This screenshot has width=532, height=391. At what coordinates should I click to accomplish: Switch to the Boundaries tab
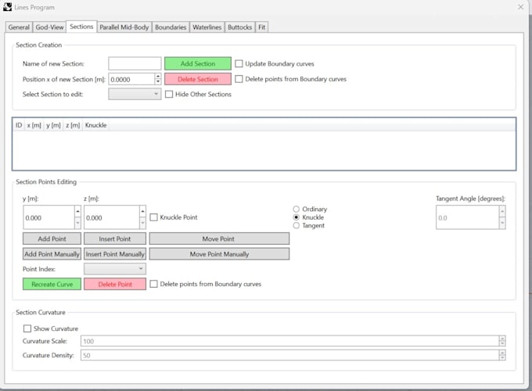click(171, 27)
